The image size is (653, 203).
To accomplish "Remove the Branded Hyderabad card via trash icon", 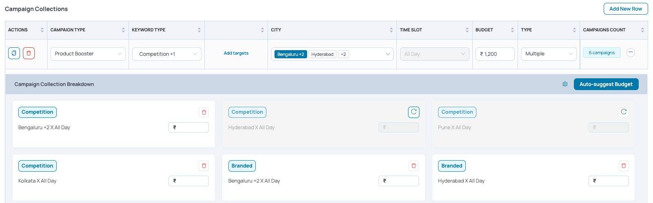I will pos(624,165).
